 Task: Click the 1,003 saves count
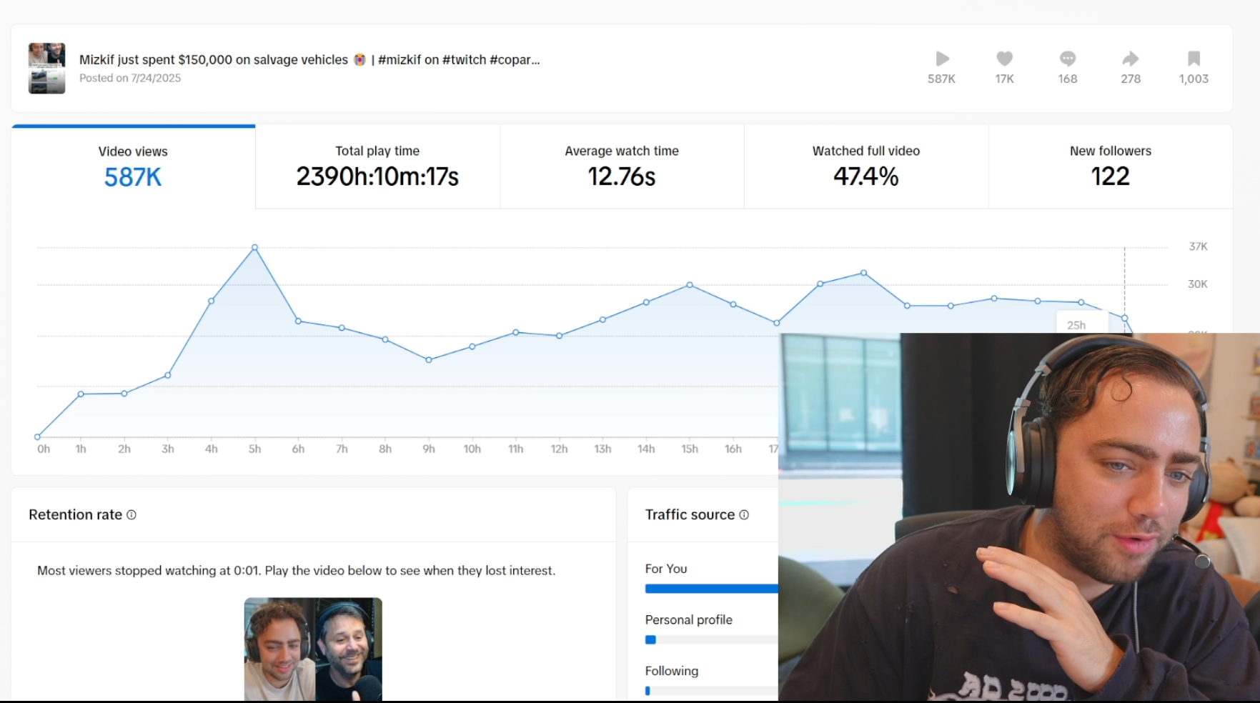point(1194,79)
